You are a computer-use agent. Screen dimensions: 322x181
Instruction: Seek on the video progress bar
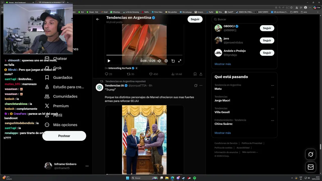(x=144, y=55)
